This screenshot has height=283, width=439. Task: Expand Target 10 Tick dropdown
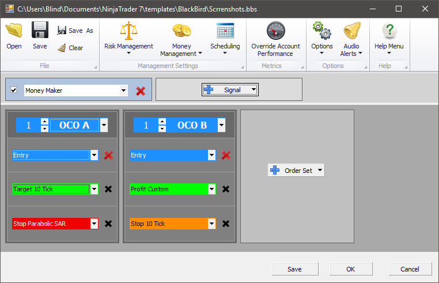click(94, 189)
